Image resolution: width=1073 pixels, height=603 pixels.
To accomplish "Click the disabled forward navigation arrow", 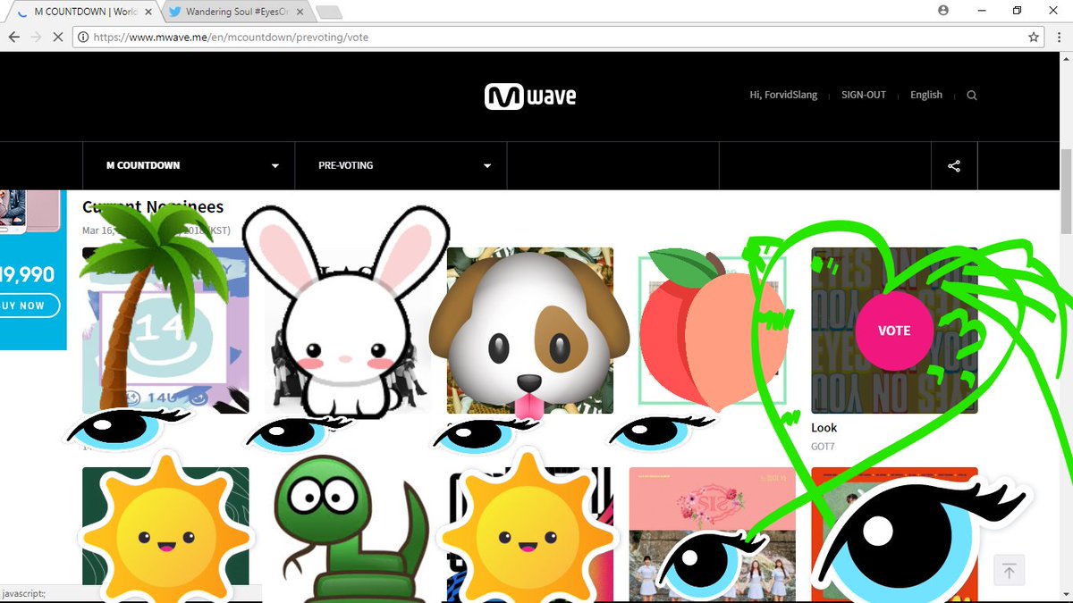I will click(36, 38).
